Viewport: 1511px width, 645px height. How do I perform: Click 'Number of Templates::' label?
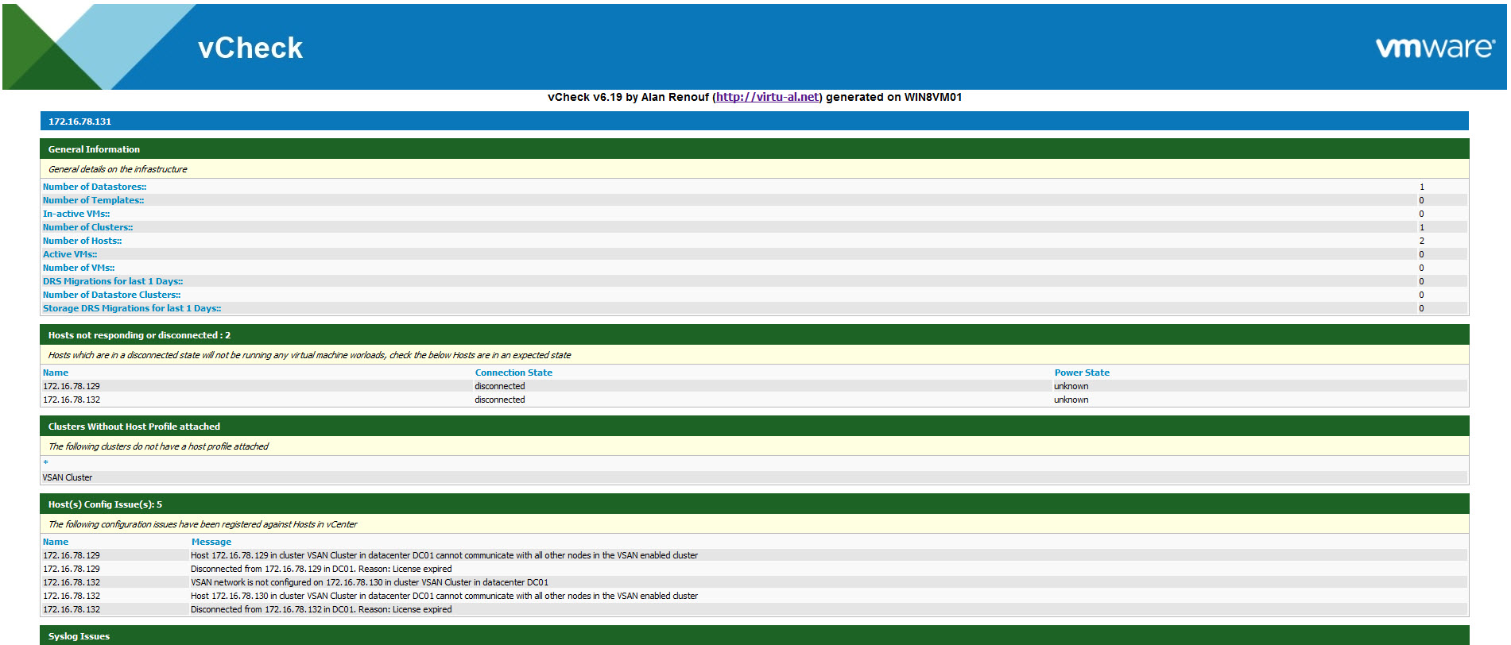pos(94,201)
